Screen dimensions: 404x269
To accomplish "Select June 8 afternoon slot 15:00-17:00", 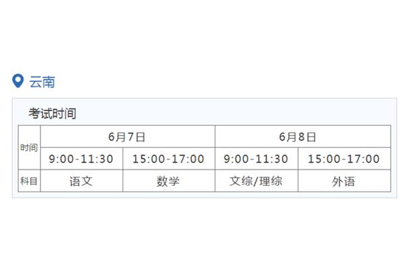I will tap(344, 159).
